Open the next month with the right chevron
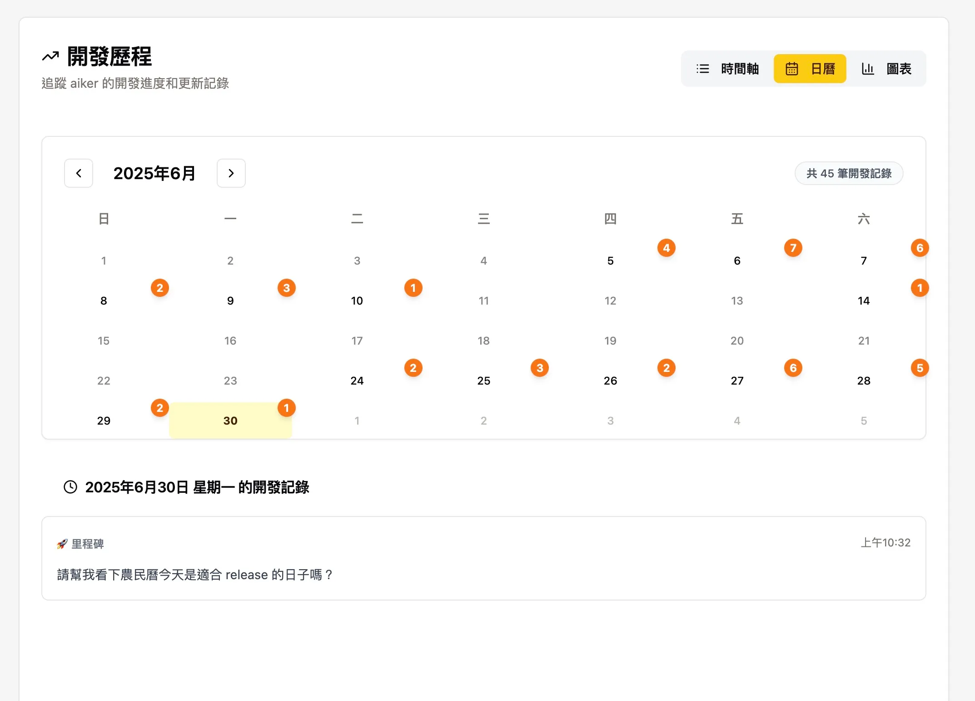Image resolution: width=975 pixels, height=701 pixels. (x=231, y=173)
